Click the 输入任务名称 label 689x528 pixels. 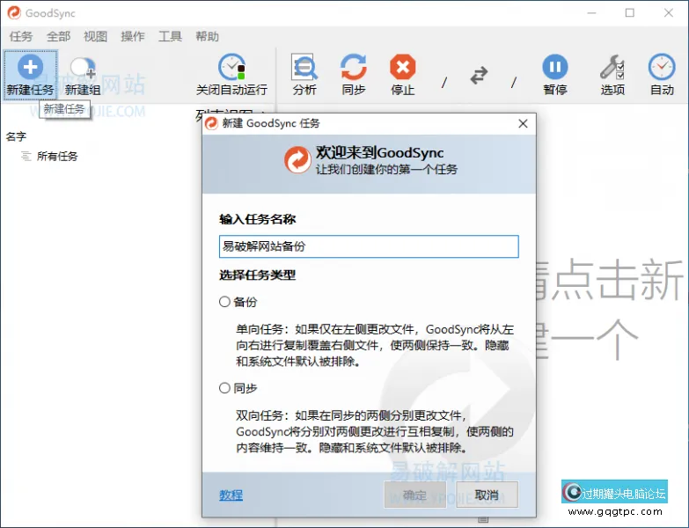tap(258, 219)
